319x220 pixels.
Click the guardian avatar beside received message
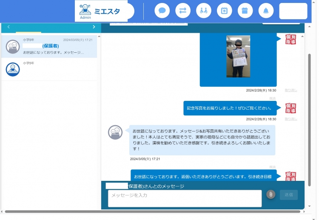click(x=115, y=132)
